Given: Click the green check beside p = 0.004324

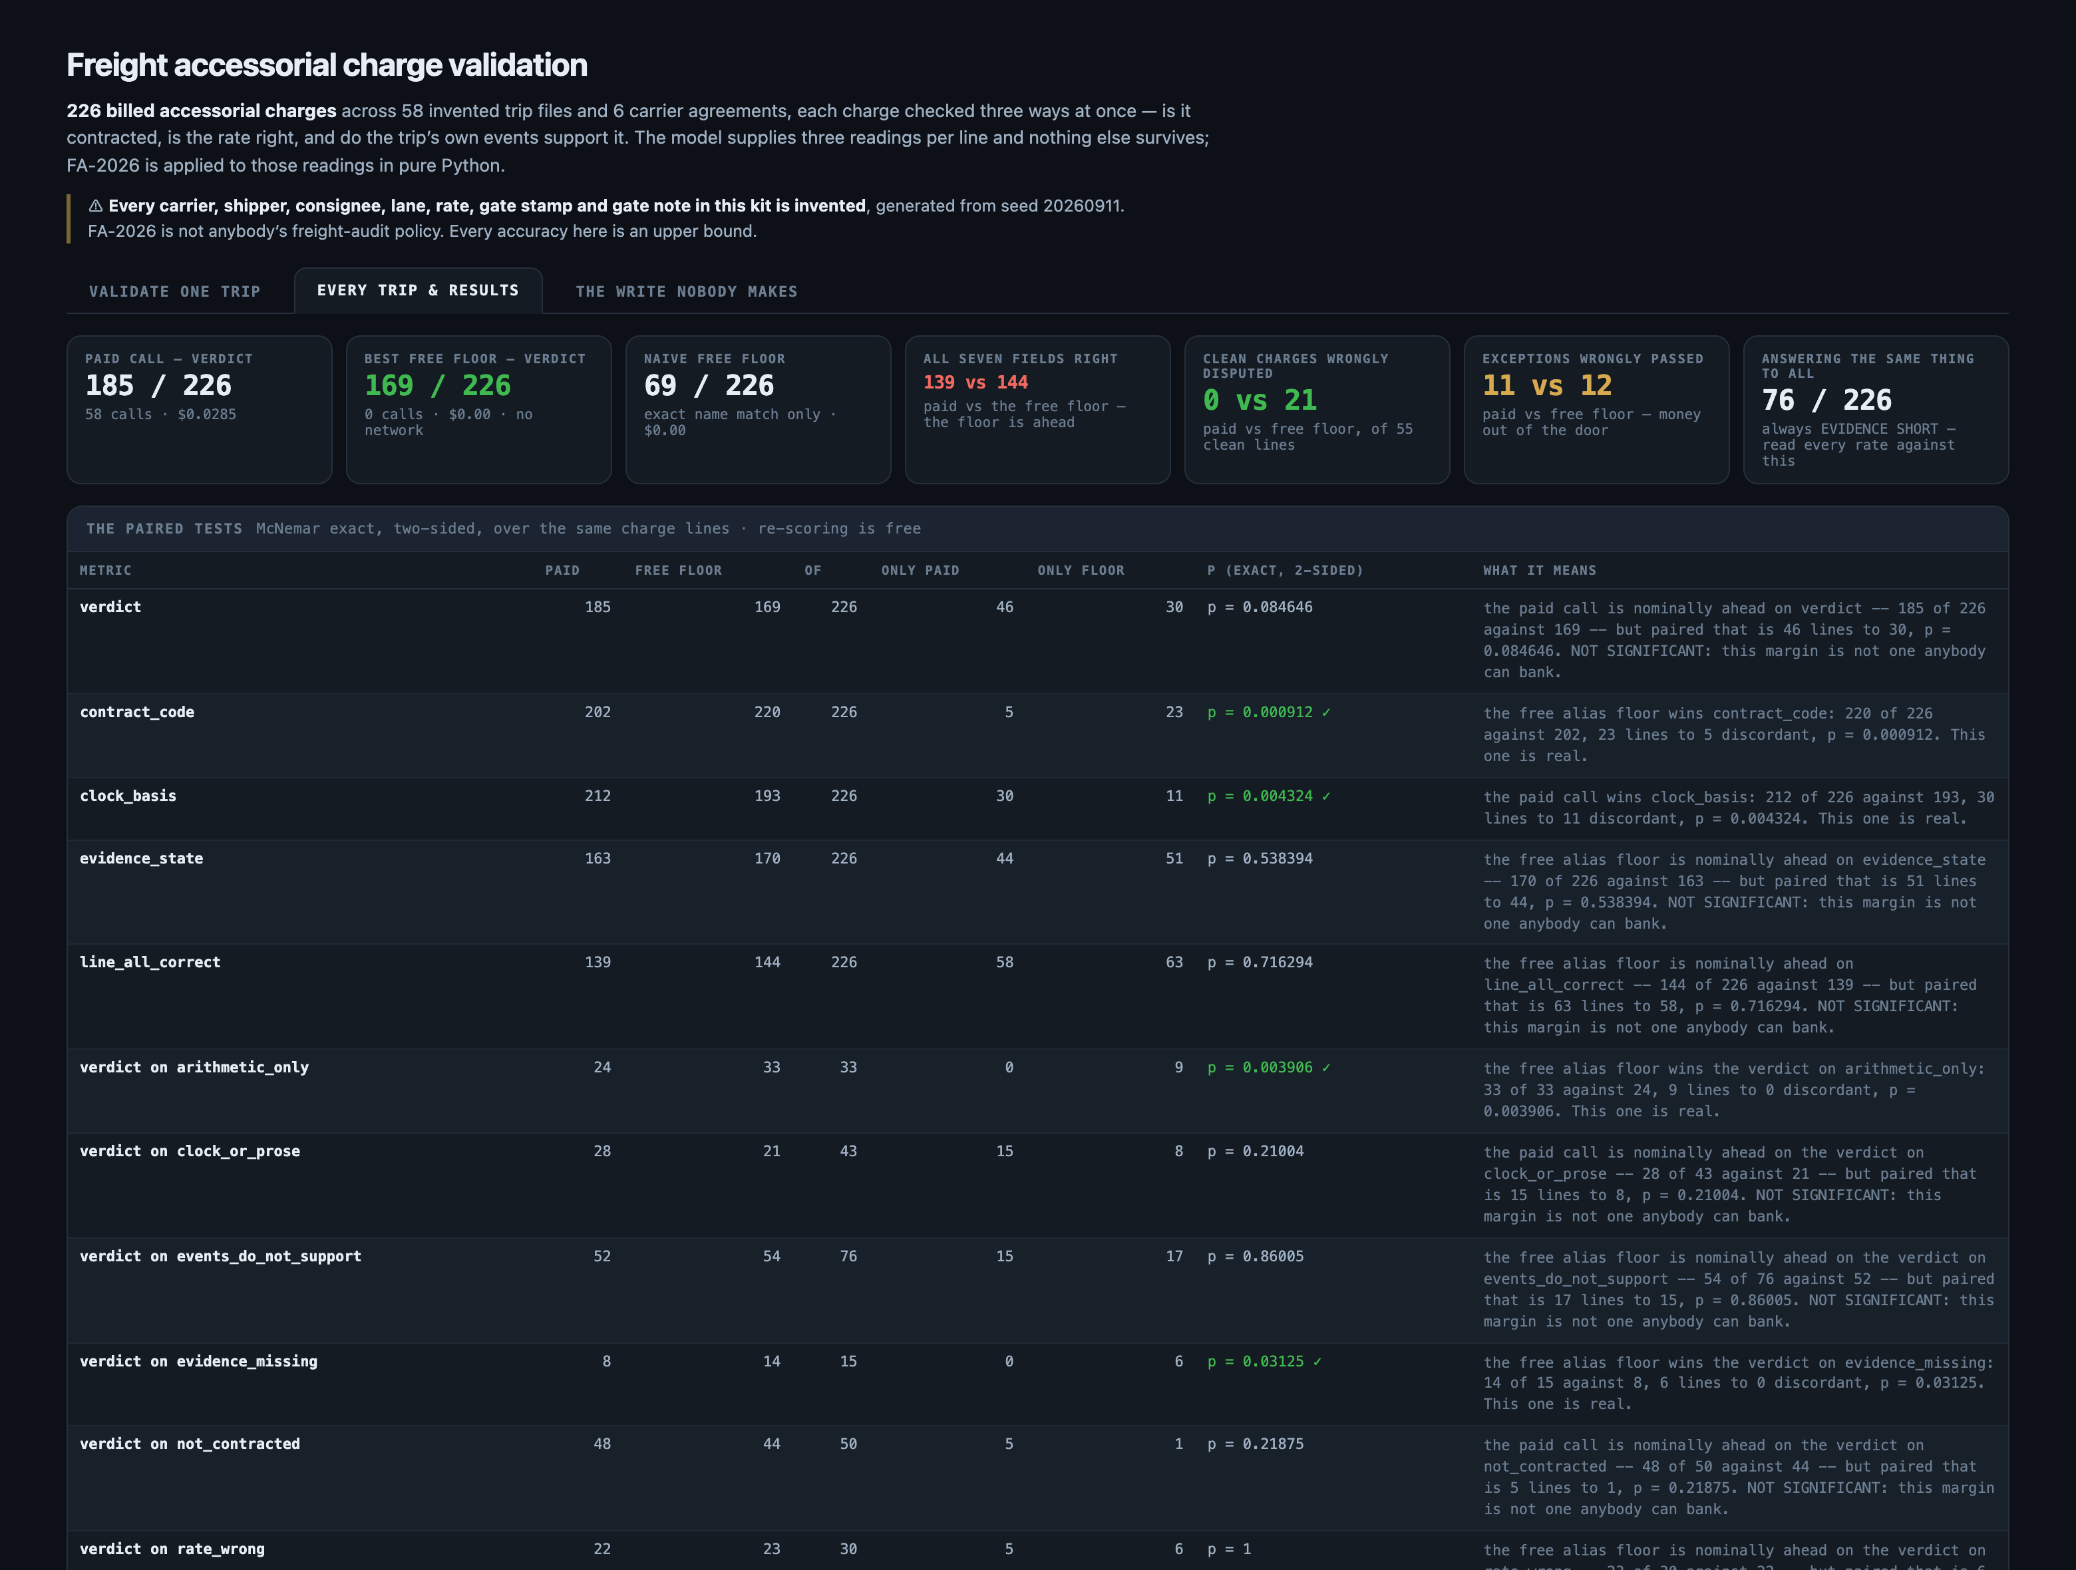Looking at the screenshot, I should point(1325,797).
